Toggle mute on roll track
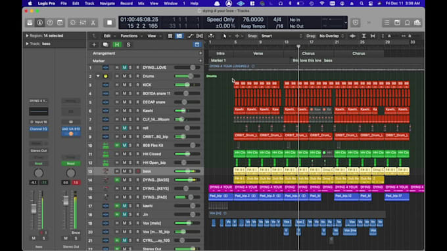The width and height of the screenshot is (447, 251). [x=125, y=128]
